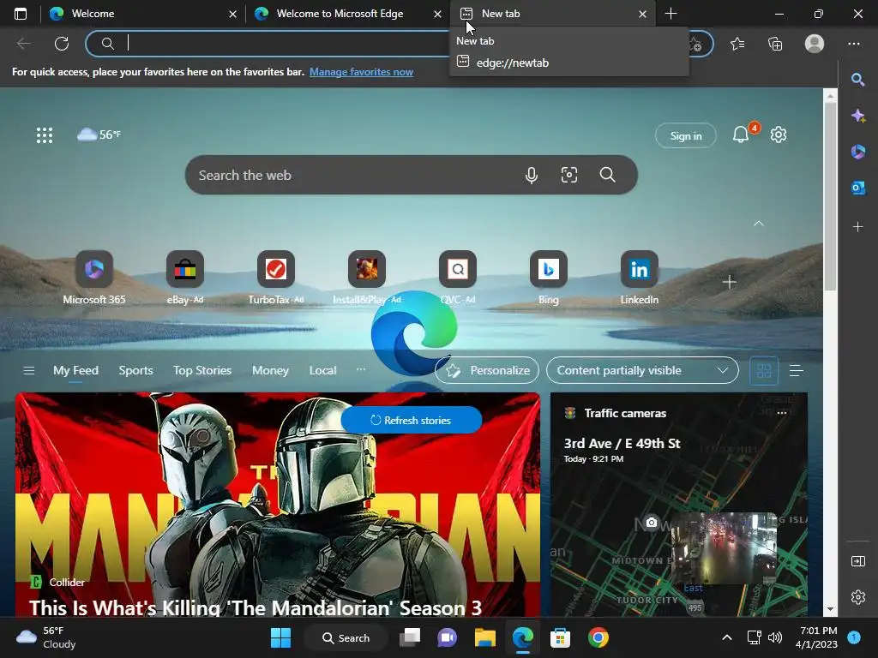This screenshot has height=658, width=878.
Task: Open the sidebar Search icon
Action: coord(857,80)
